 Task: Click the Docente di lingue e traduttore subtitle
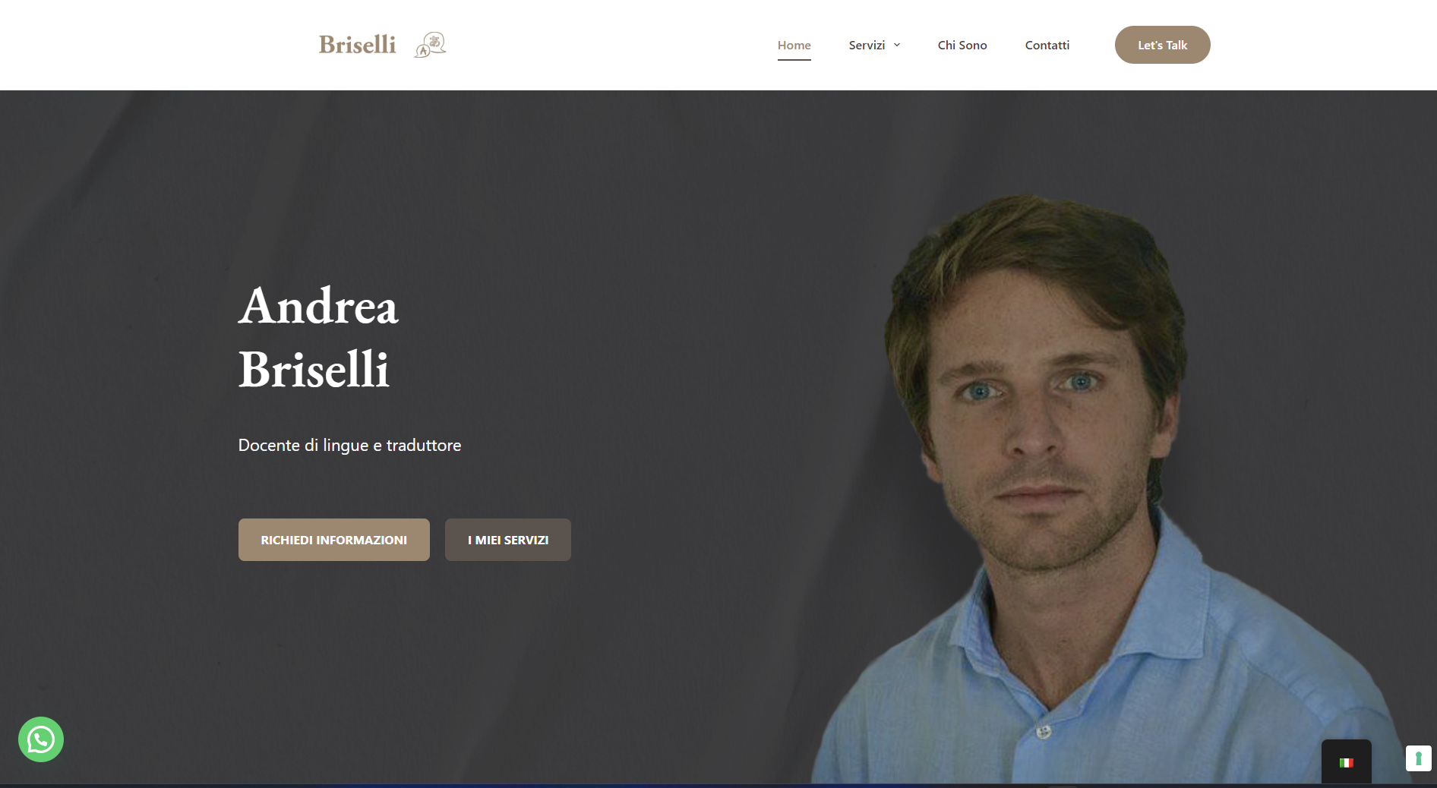[349, 445]
